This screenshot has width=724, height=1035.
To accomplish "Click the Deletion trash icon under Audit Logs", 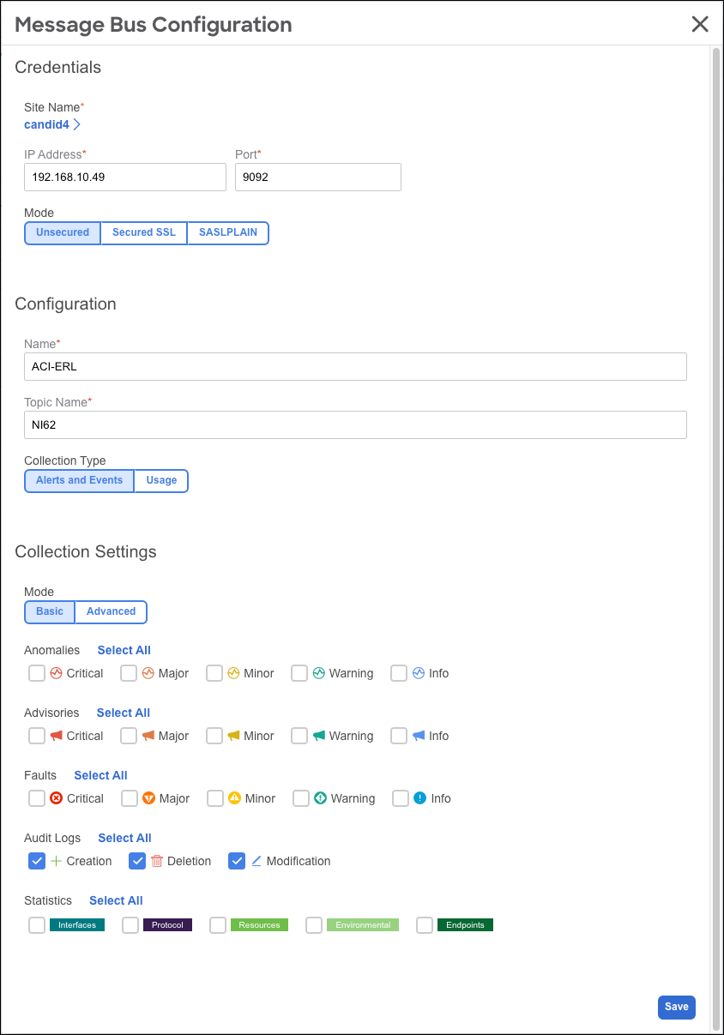I will (159, 861).
